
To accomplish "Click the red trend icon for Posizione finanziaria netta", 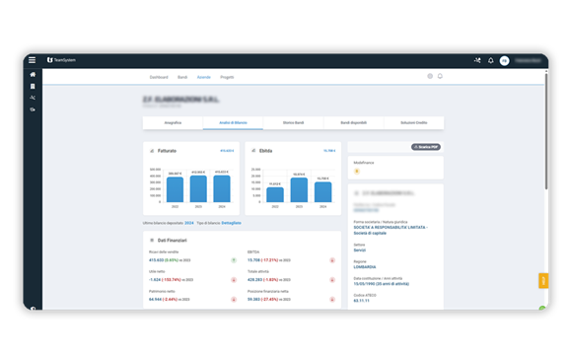I will point(332,300).
